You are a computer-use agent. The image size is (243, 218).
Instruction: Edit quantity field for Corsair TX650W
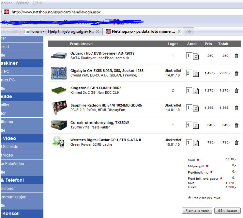(189, 125)
